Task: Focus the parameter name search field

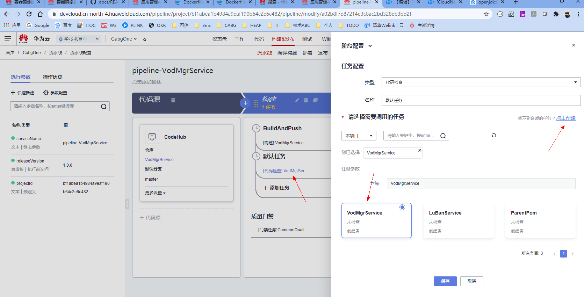Action: (x=60, y=106)
